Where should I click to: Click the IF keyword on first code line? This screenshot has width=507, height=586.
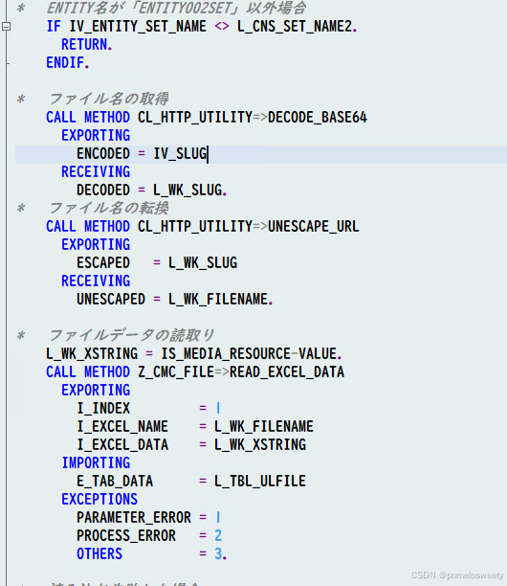(53, 26)
